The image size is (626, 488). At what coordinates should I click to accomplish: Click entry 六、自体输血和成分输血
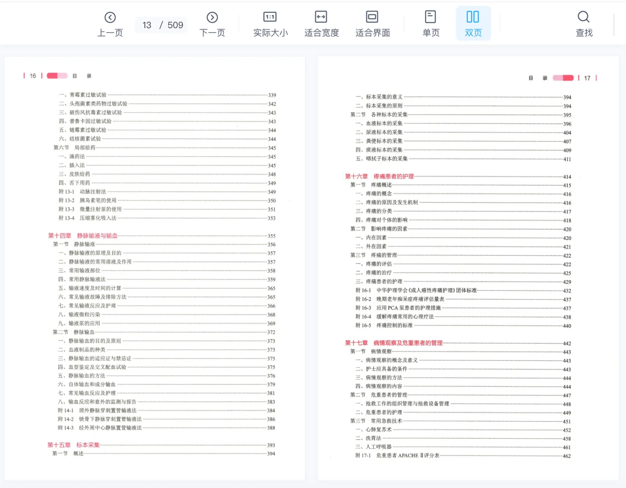click(87, 385)
